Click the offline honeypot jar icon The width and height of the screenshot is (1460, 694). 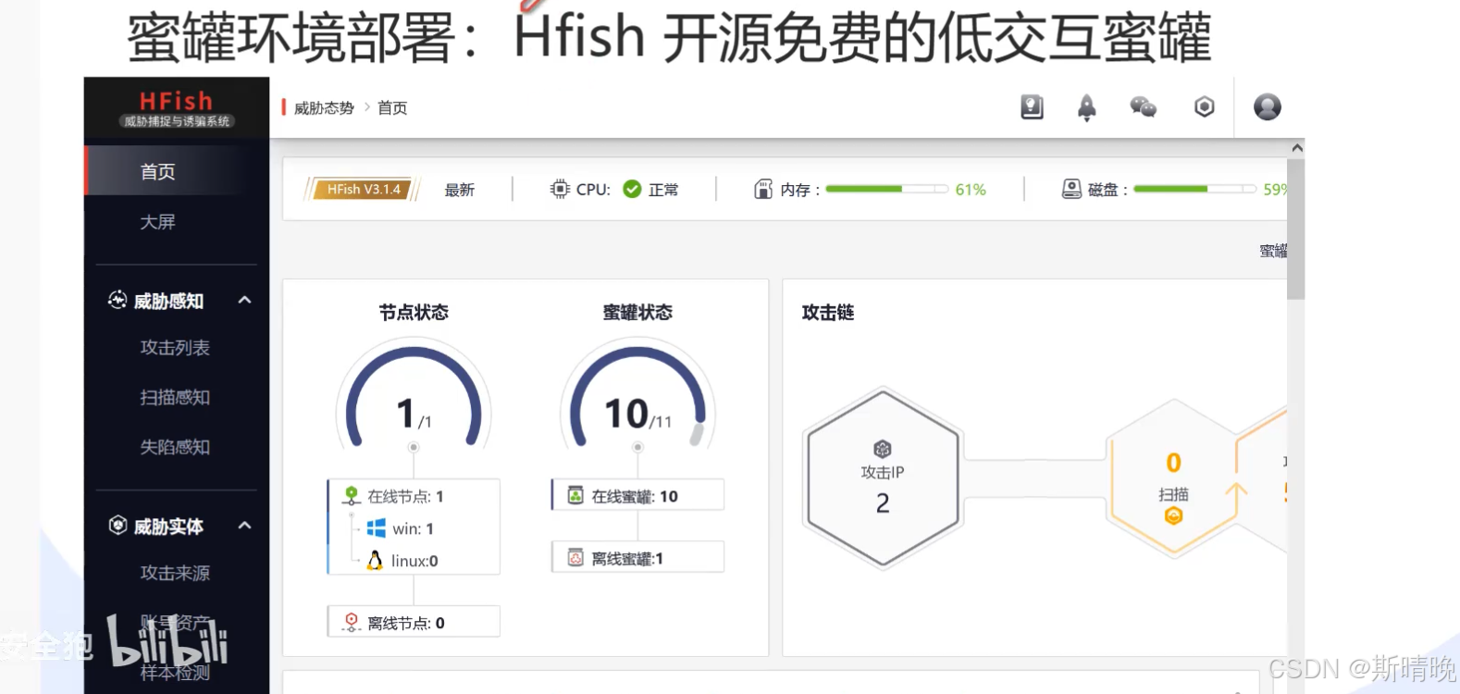pyautogui.click(x=575, y=557)
